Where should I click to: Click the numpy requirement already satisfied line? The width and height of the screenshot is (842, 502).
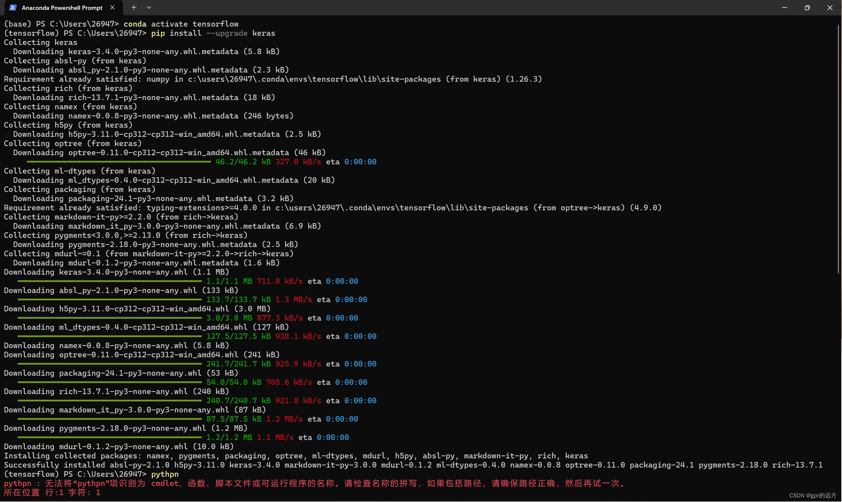coord(273,79)
